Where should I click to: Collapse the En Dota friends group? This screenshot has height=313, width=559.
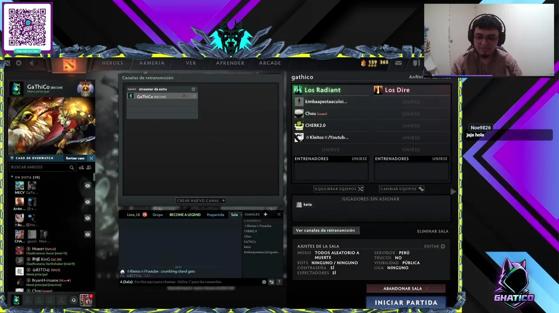tap(12, 177)
